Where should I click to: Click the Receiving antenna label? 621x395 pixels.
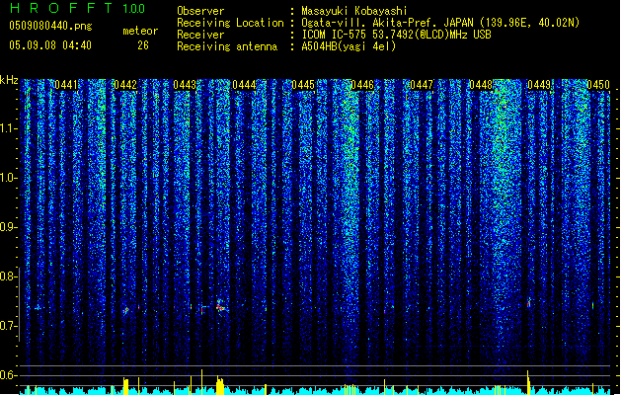pyautogui.click(x=227, y=46)
